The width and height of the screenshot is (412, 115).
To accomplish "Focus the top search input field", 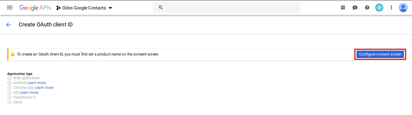I will (227, 8).
